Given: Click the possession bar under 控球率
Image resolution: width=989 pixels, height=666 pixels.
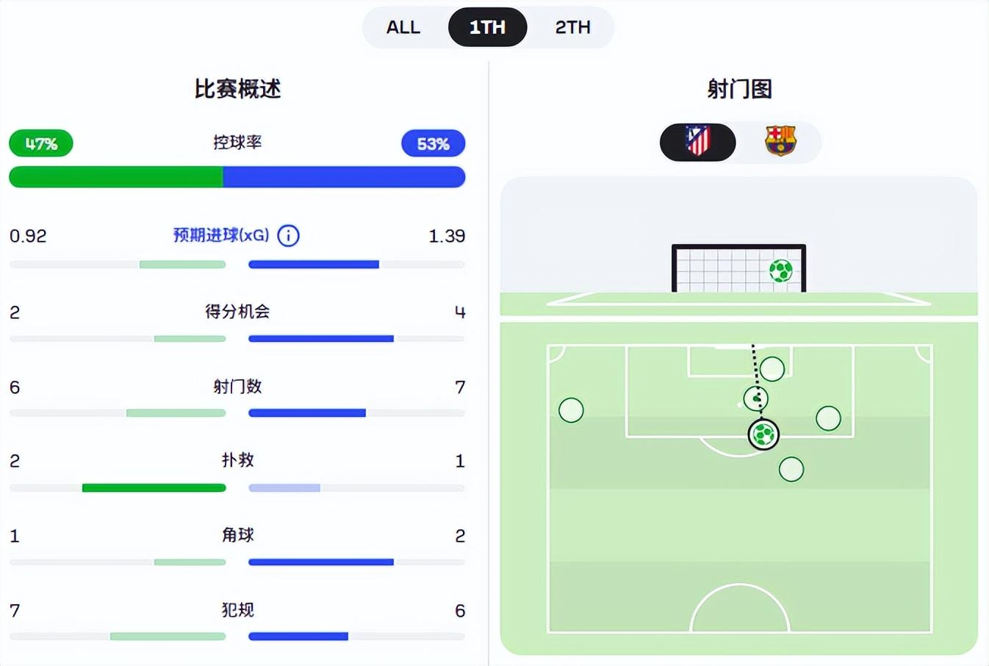Looking at the screenshot, I should 237,176.
